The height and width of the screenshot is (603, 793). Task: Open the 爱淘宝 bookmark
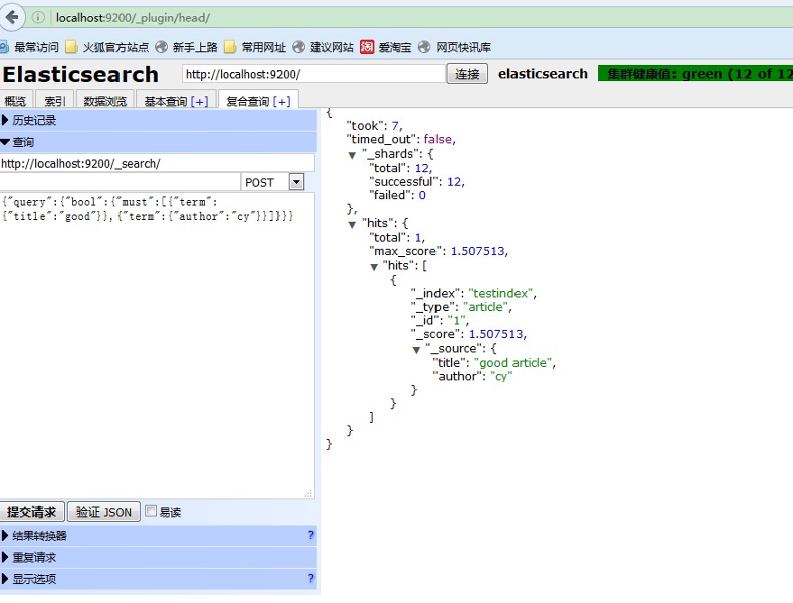(388, 47)
